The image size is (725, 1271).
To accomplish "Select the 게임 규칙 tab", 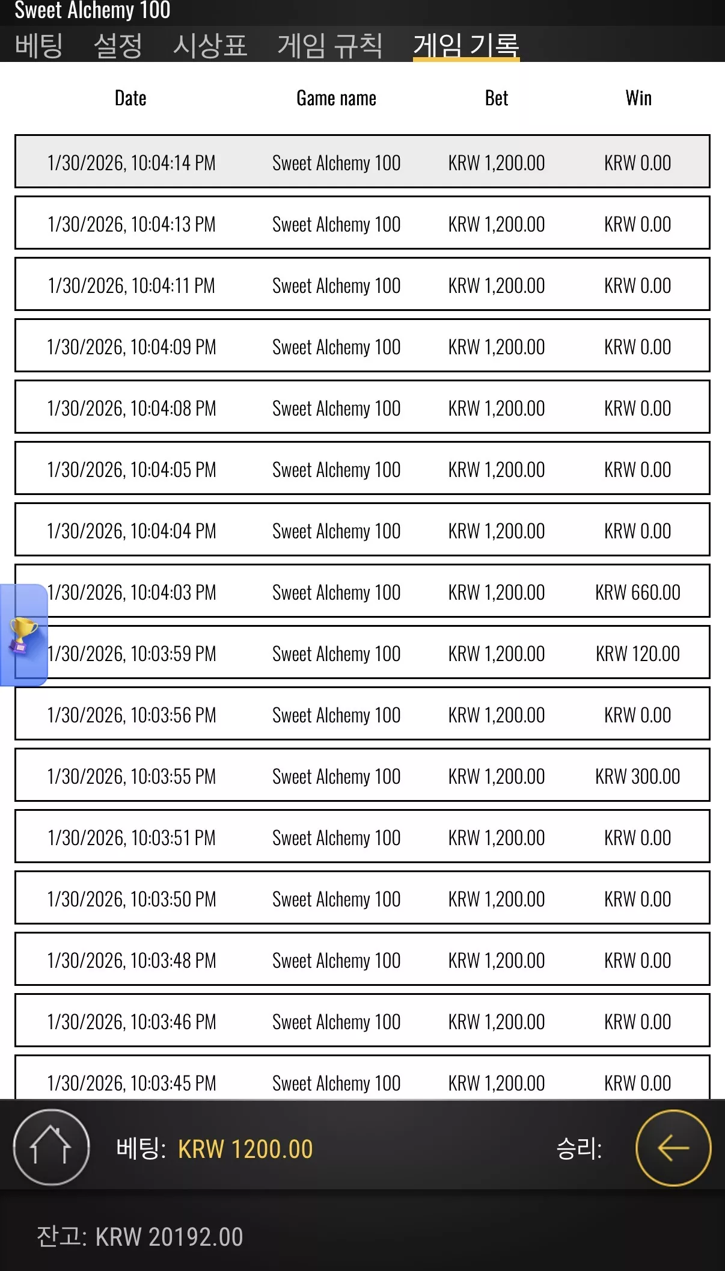I will point(330,45).
